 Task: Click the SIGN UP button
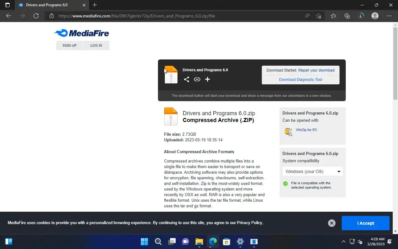coord(69,45)
